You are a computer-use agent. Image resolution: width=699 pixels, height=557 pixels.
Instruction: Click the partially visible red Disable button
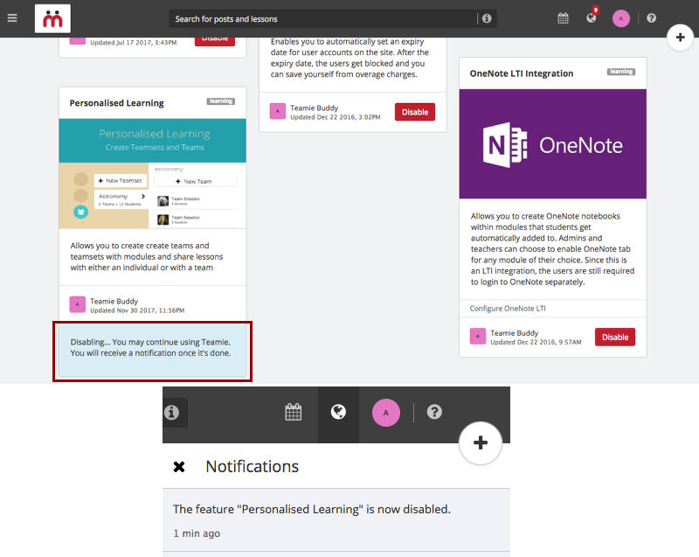pos(215,41)
